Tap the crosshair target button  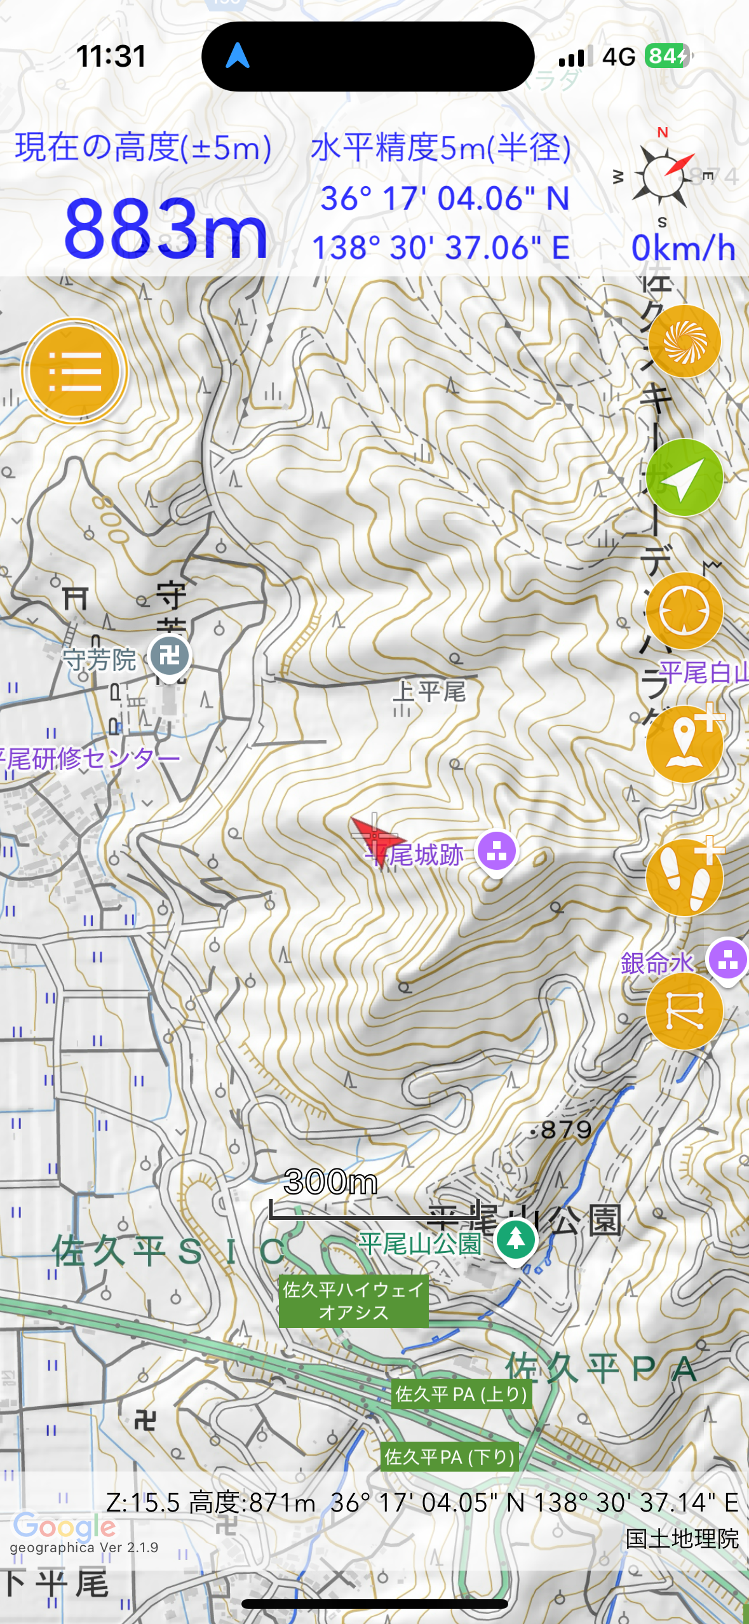tap(684, 611)
